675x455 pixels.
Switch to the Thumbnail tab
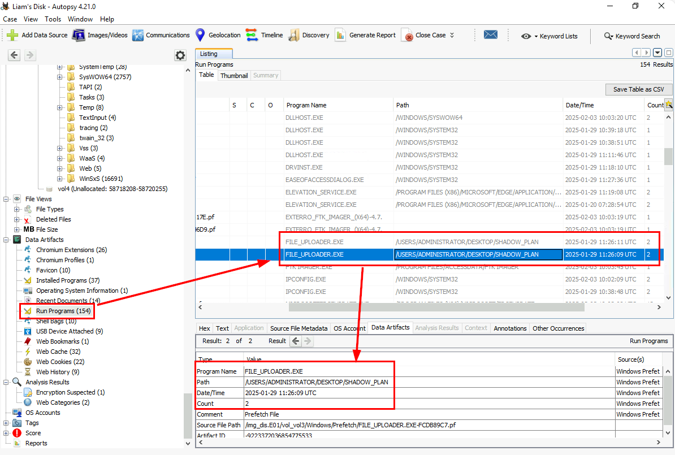234,75
